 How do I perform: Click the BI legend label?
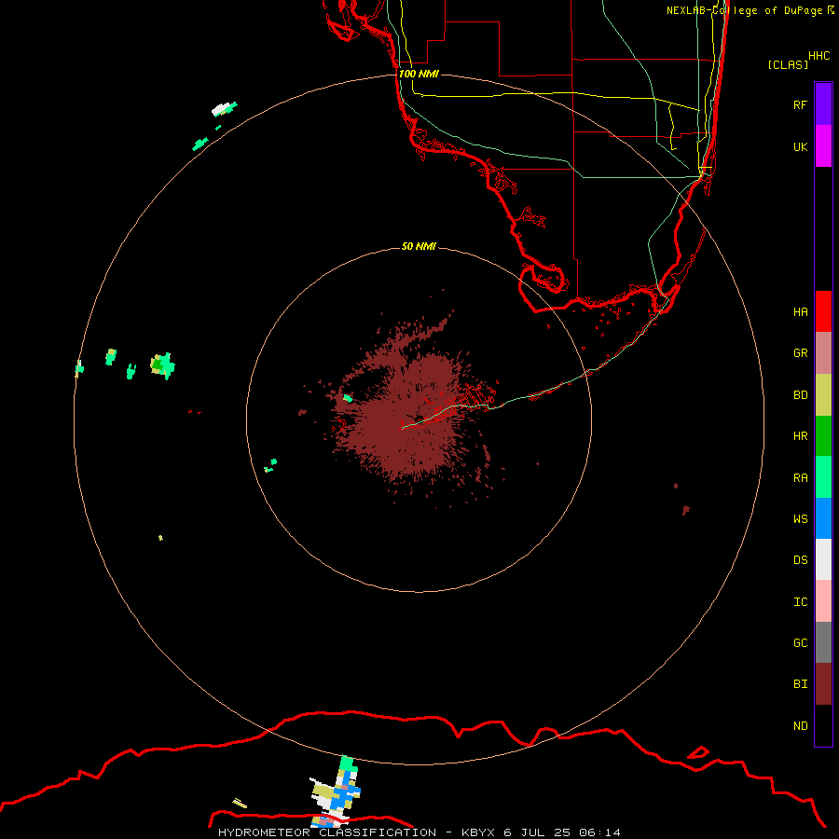point(800,684)
